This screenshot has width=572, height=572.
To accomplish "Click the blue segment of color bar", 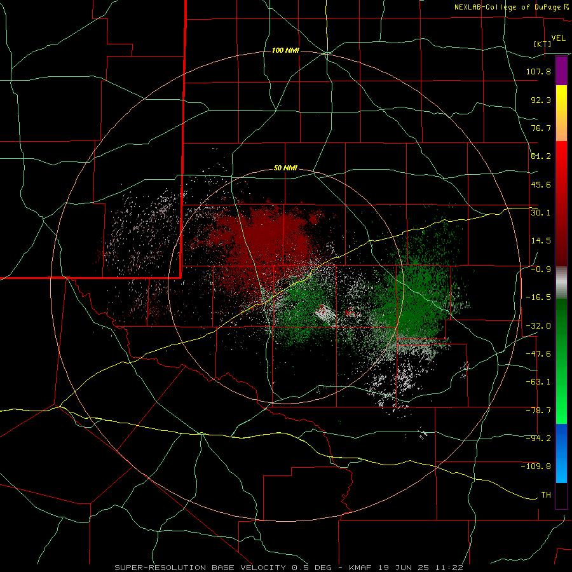I will [561, 453].
